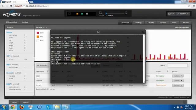The image size is (196, 110).
Task: Open the OSPF link in Services panel
Action: pyautogui.click(x=8, y=56)
